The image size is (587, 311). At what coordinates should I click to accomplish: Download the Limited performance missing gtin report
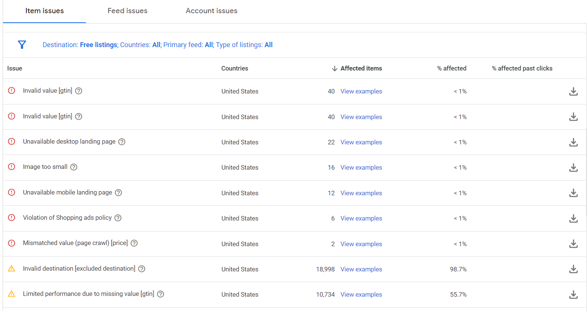tap(573, 294)
